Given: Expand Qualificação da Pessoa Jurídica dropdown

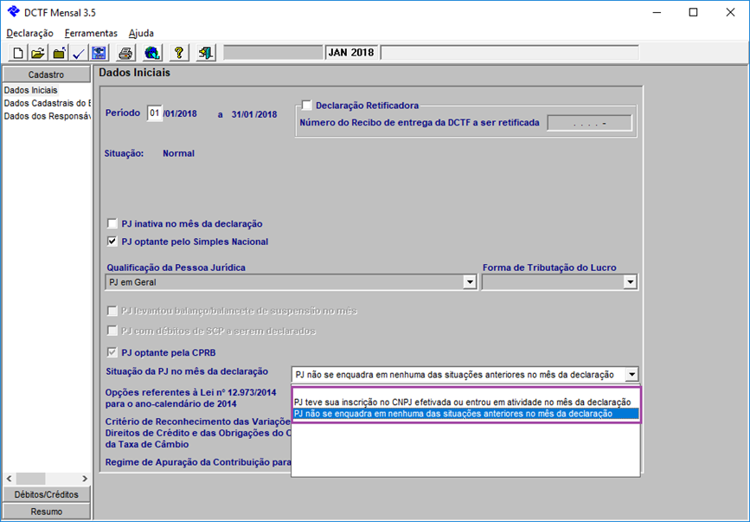Looking at the screenshot, I should [470, 282].
